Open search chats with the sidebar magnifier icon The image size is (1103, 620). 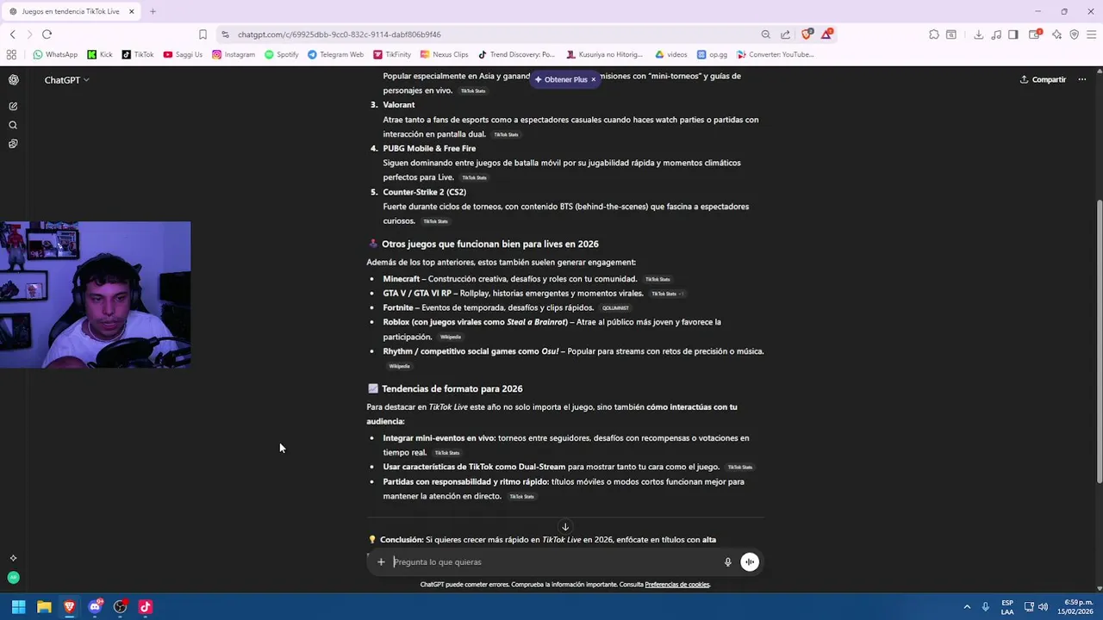pos(13,125)
